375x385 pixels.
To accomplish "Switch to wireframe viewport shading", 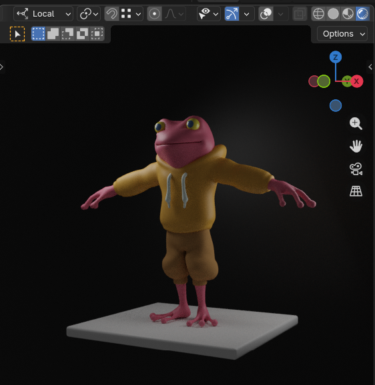I will coord(318,14).
